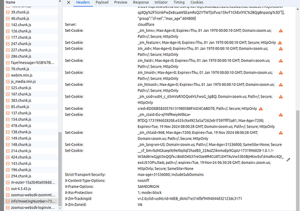Click file icon of info?meetingNumber request
The image size is (300, 211).
[x=8, y=201]
